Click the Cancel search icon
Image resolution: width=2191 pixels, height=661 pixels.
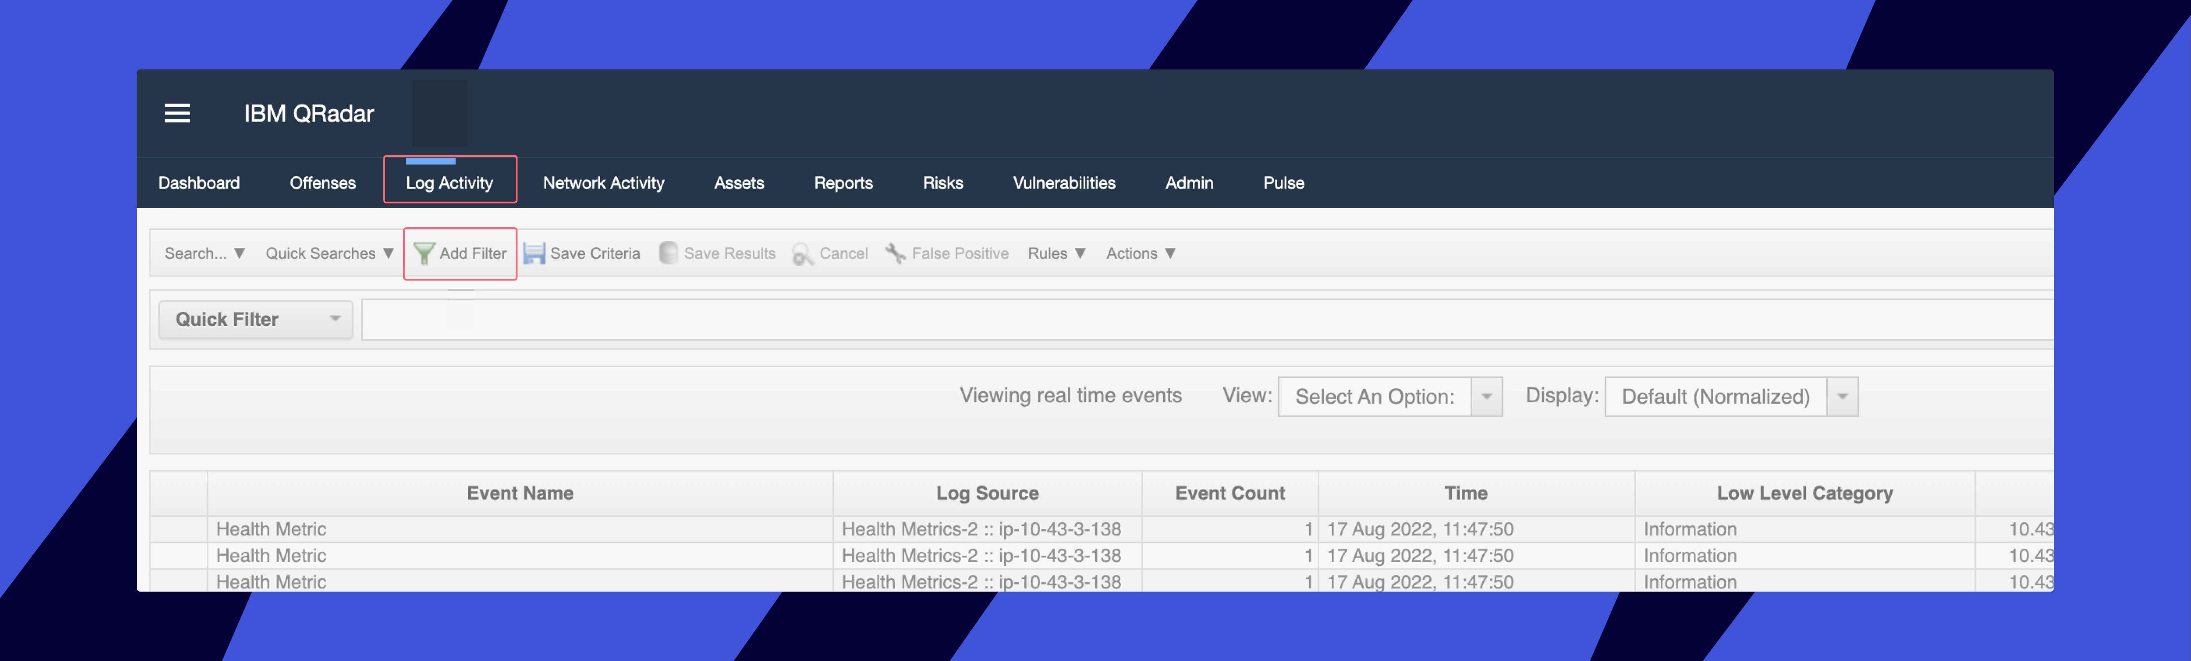click(x=802, y=253)
